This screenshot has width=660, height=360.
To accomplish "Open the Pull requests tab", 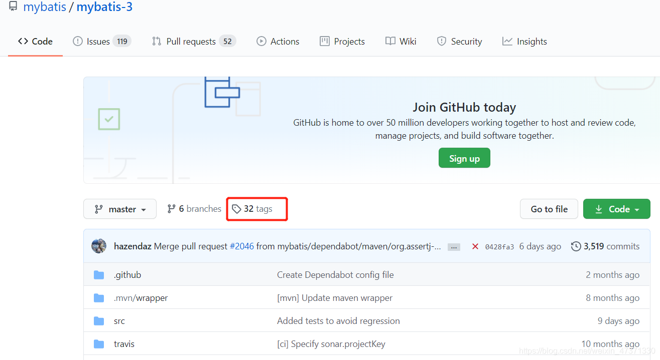I will click(x=194, y=42).
